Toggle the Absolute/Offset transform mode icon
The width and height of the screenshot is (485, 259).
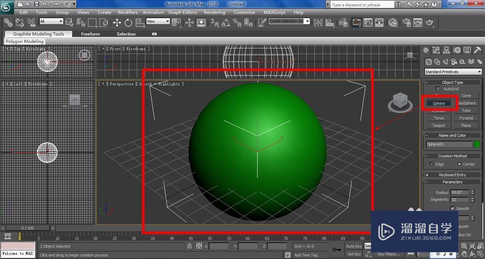point(199,246)
